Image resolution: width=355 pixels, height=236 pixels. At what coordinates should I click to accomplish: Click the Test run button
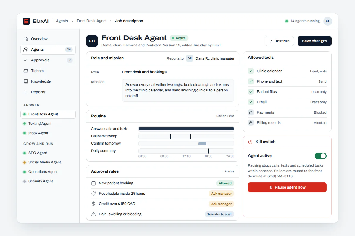pyautogui.click(x=279, y=41)
